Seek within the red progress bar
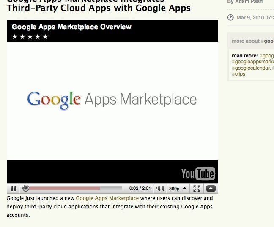This screenshot has width=274, height=227. pyautogui.click(x=64, y=188)
